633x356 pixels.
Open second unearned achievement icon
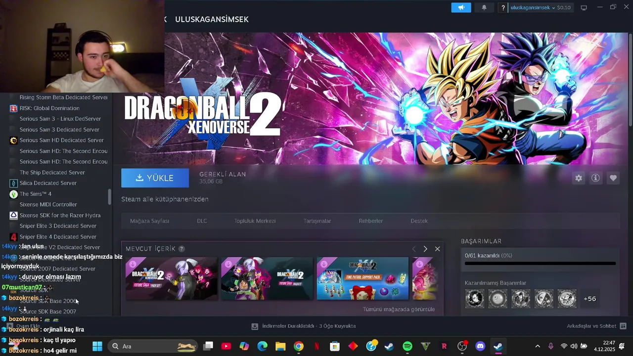point(497,299)
